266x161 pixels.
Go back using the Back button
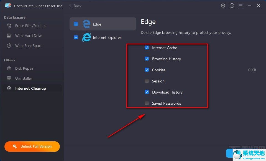(75, 6)
